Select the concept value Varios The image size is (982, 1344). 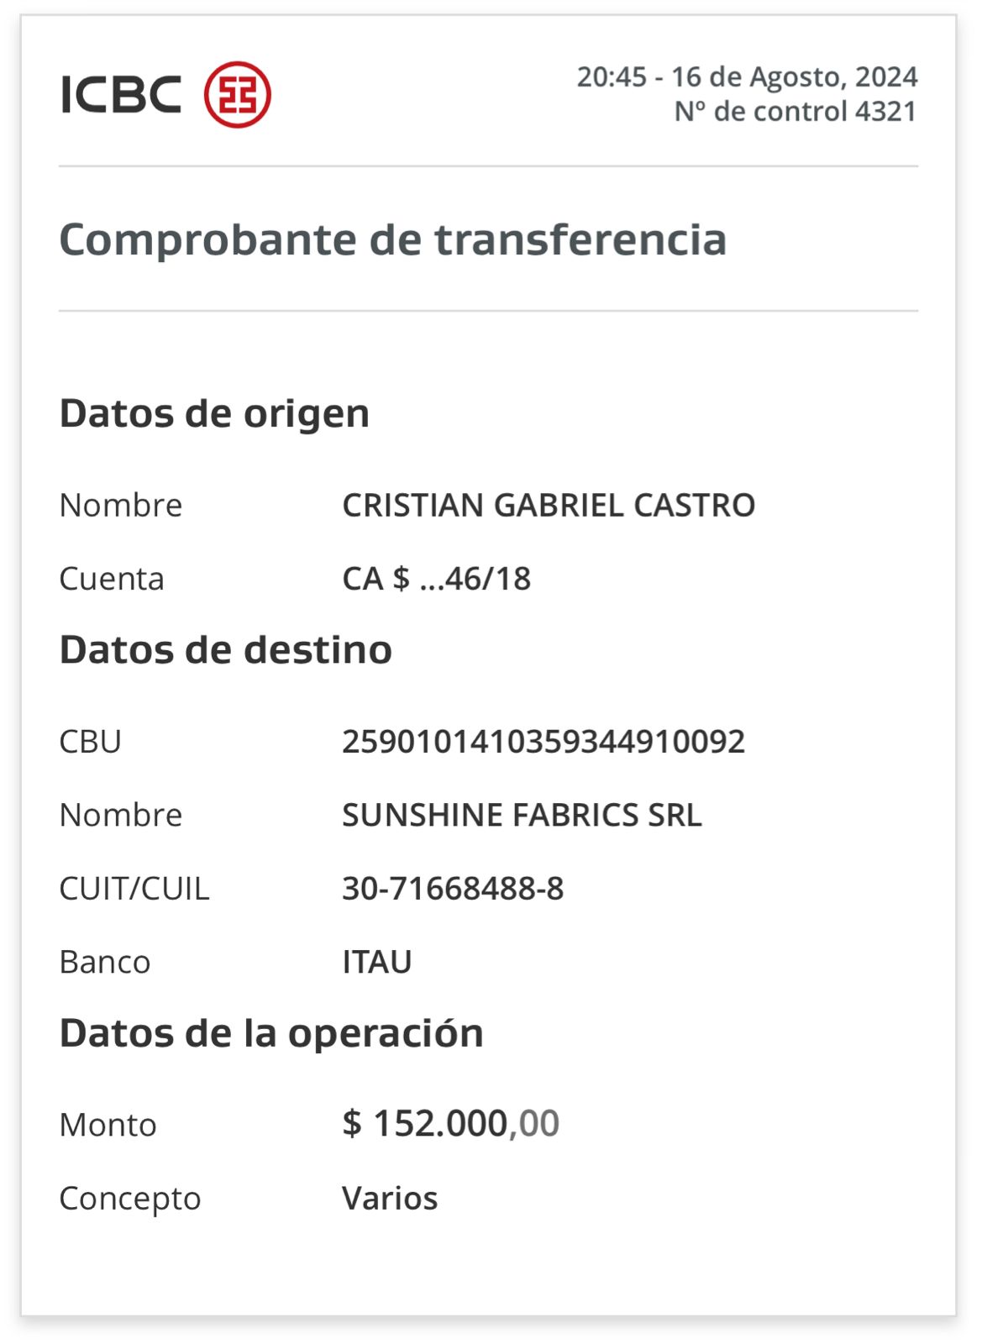point(390,1199)
